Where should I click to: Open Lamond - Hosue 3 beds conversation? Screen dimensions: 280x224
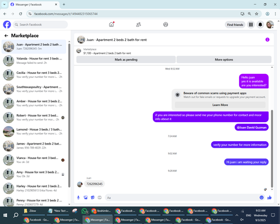34,132
